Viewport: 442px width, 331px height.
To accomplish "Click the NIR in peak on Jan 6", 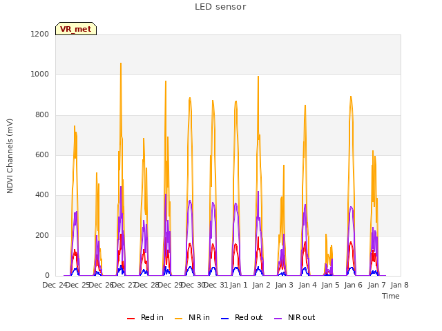I will click(x=351, y=97).
